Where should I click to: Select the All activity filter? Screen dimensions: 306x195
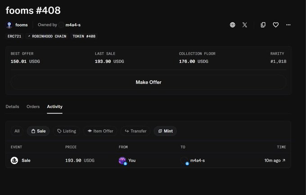17,131
